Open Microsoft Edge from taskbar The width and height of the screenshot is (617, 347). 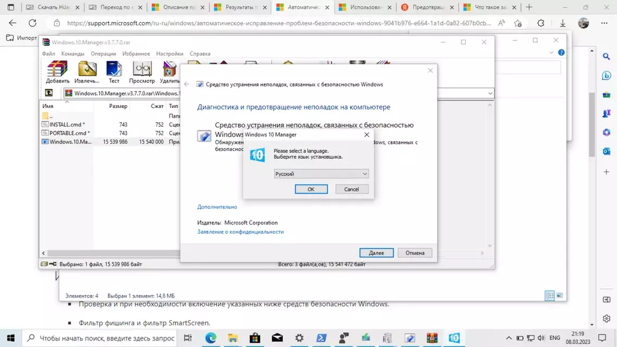[210, 338]
